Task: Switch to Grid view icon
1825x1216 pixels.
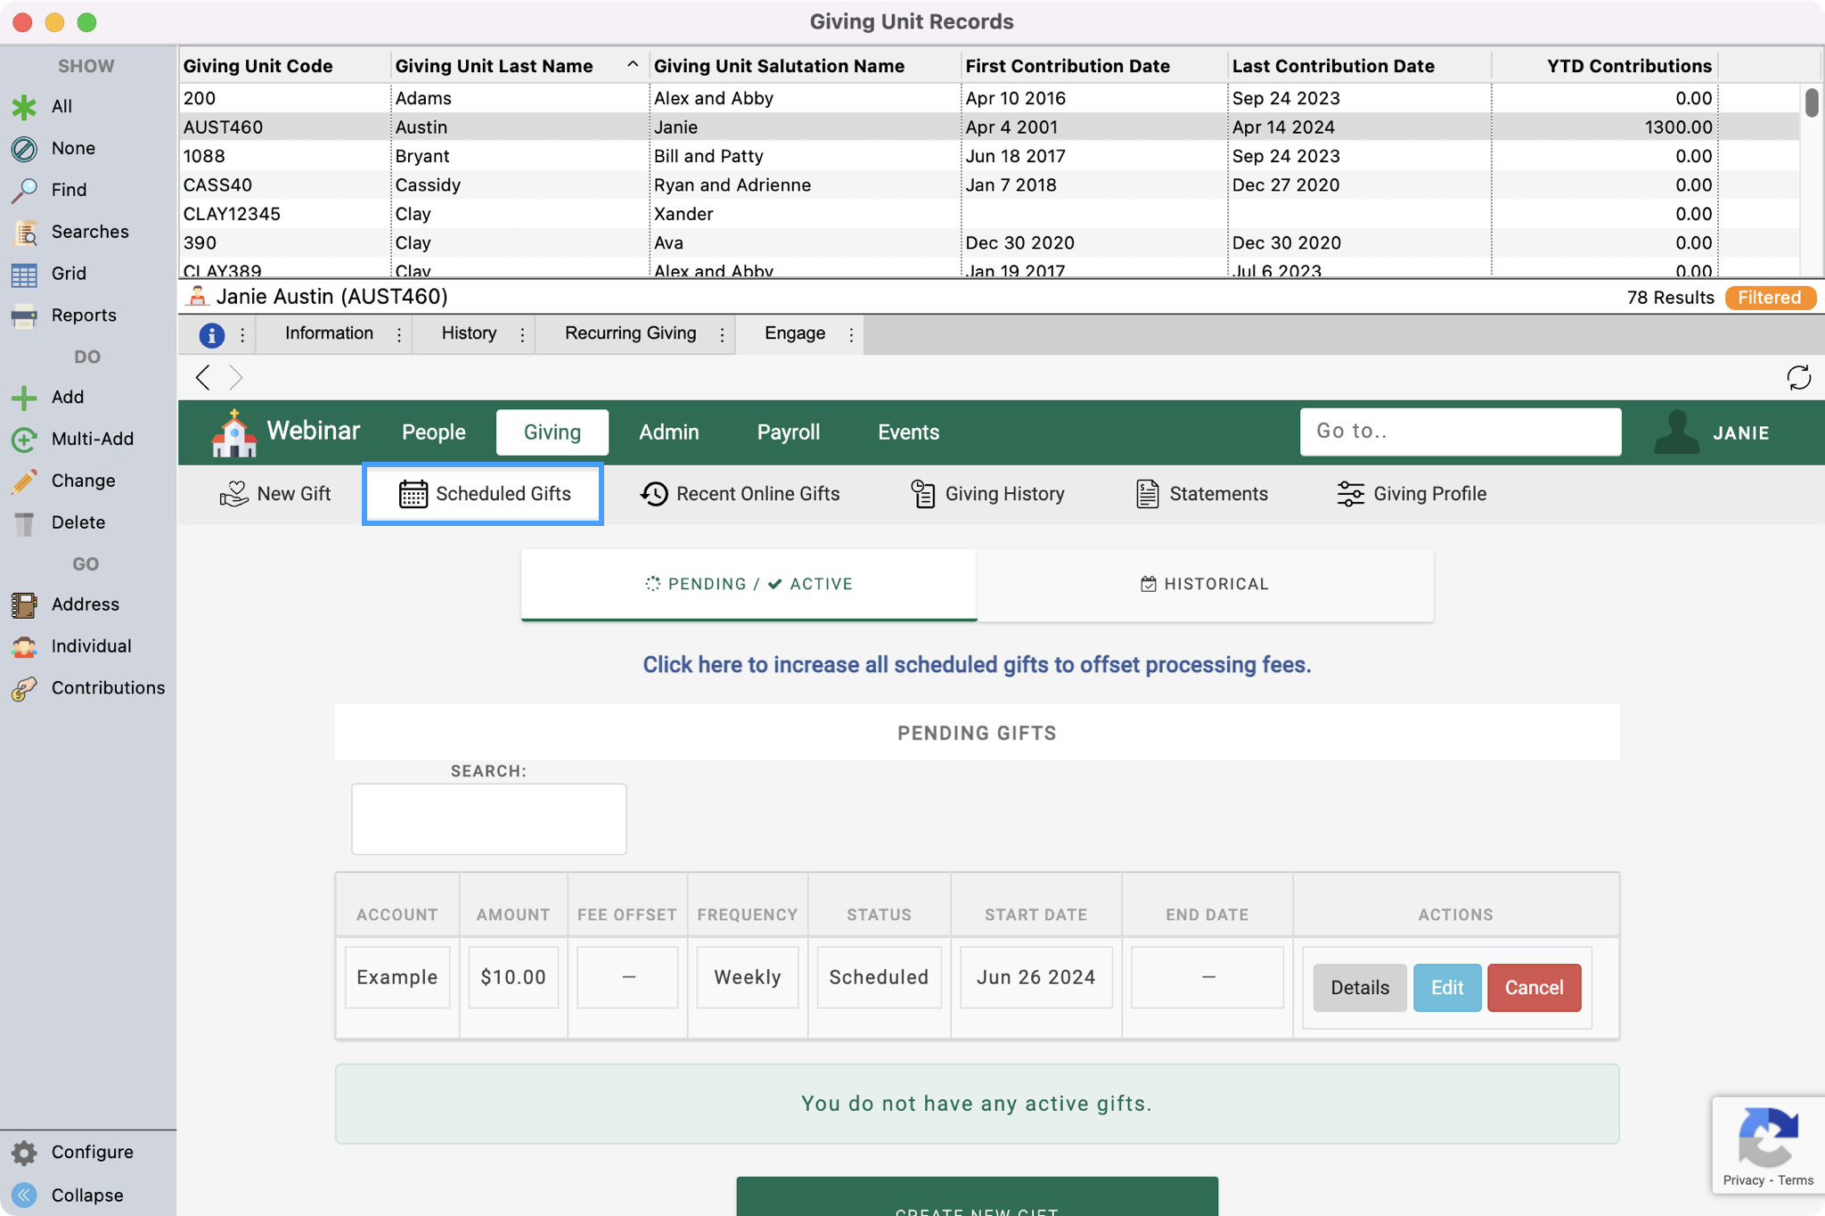Action: [x=24, y=274]
